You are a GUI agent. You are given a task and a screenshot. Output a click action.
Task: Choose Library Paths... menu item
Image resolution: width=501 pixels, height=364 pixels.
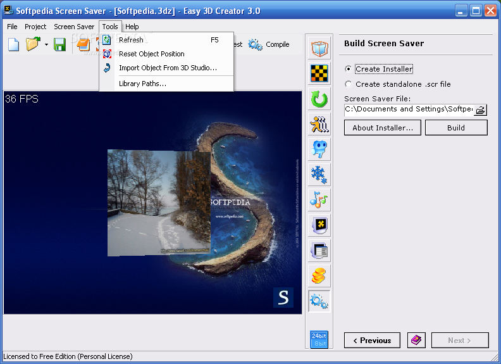pyautogui.click(x=166, y=84)
